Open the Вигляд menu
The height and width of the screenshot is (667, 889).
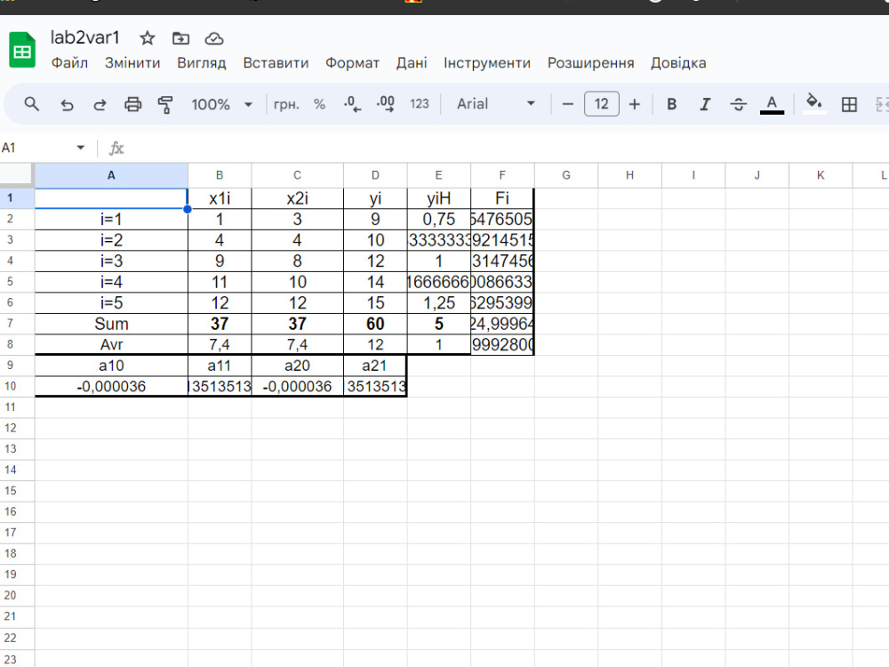201,63
